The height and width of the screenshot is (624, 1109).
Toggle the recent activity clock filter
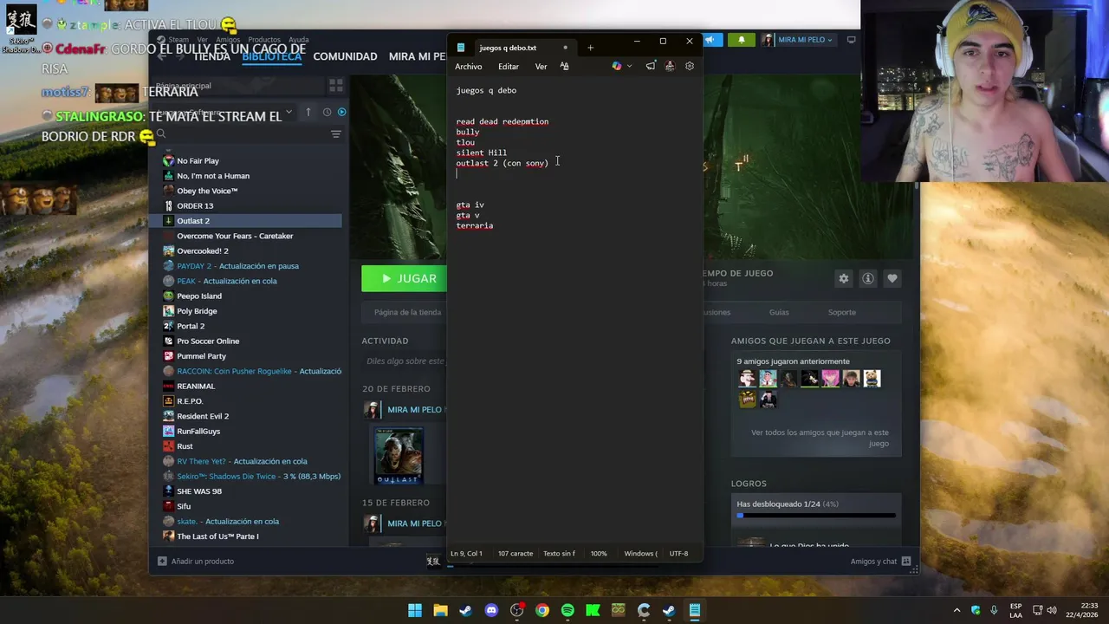[327, 112]
